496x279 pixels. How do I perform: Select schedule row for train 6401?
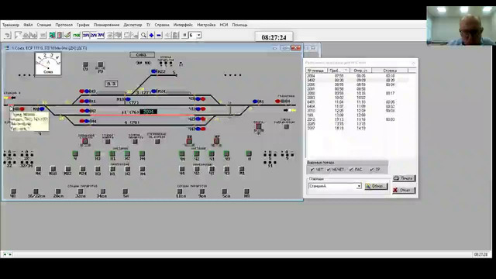click(x=357, y=102)
